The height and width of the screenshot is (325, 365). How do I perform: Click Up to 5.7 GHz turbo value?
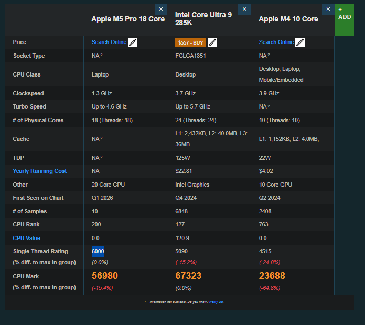pos(193,106)
